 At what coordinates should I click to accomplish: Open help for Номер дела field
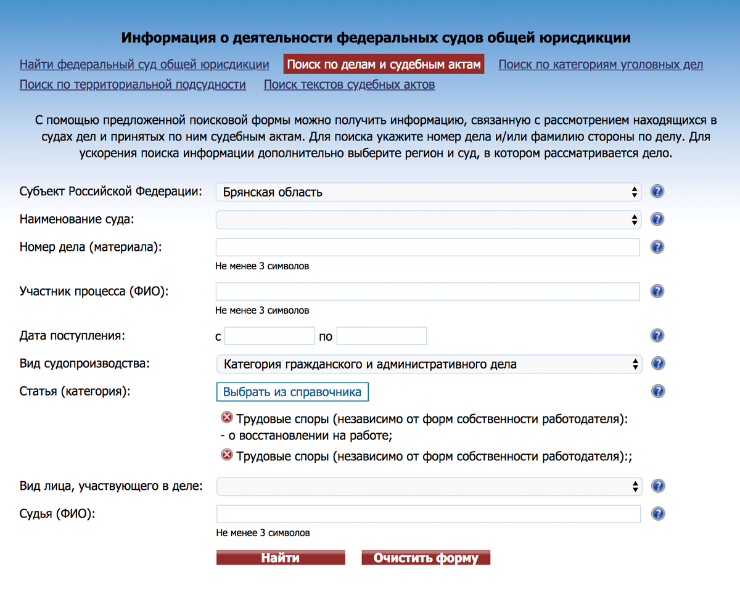click(657, 247)
